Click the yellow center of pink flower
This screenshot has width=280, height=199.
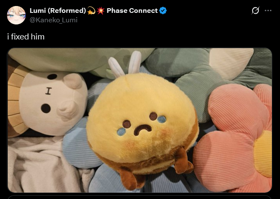tap(263, 154)
